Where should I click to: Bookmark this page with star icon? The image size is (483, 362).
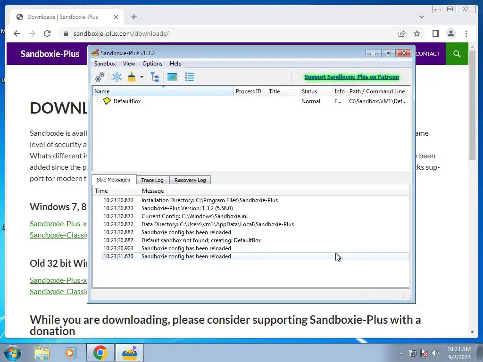[417, 33]
